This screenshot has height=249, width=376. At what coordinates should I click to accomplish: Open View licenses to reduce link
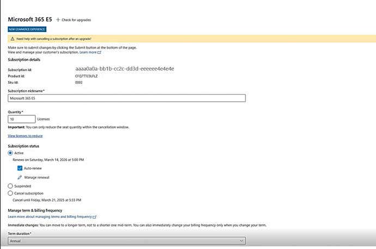pyautogui.click(x=25, y=135)
